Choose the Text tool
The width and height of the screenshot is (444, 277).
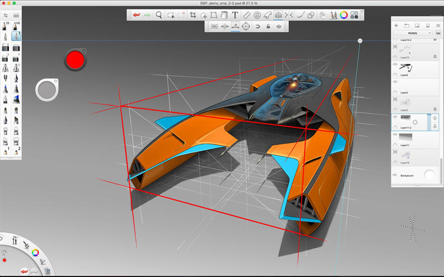pyautogui.click(x=235, y=16)
